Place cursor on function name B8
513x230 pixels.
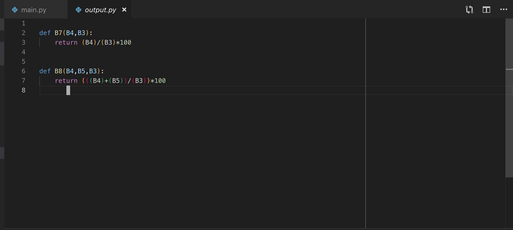coord(58,71)
